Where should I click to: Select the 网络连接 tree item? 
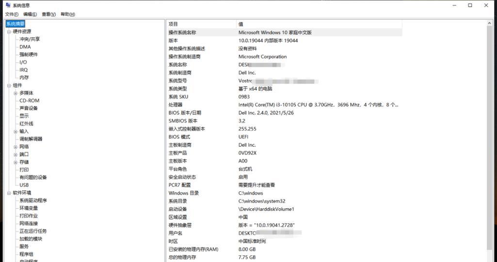pos(29,223)
